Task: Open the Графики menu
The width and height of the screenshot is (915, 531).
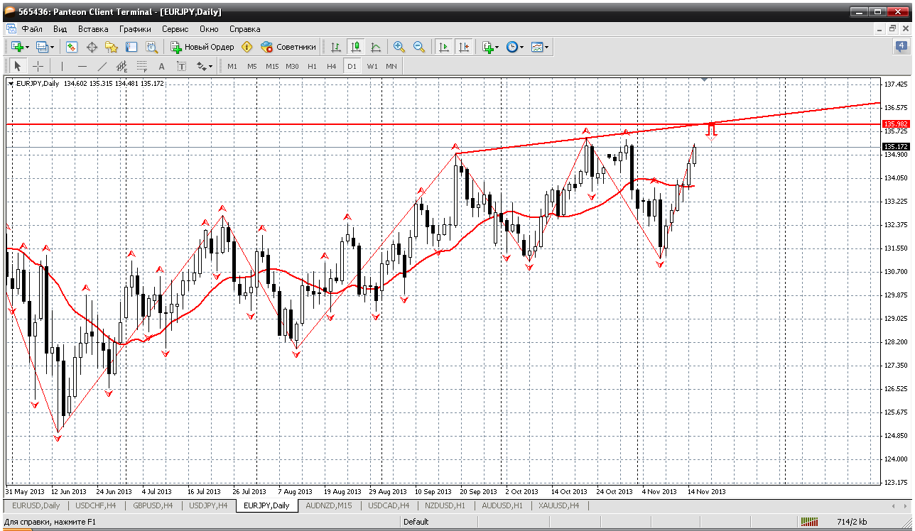Action: coord(135,29)
